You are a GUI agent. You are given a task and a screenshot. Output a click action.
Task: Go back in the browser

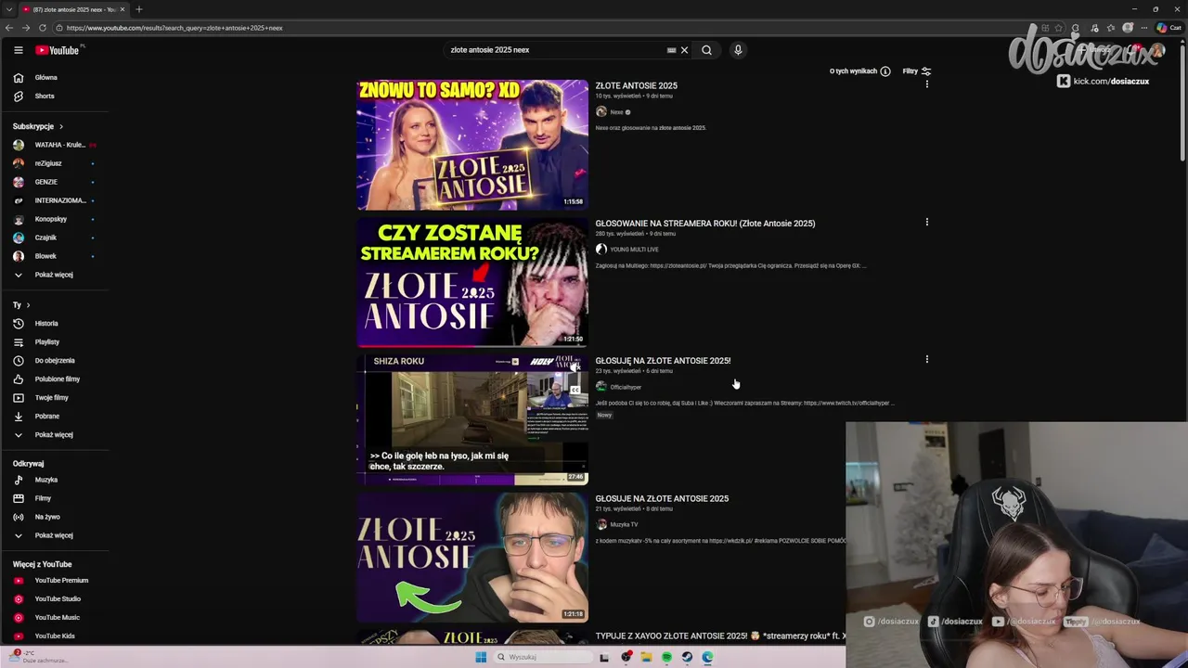tap(9, 28)
